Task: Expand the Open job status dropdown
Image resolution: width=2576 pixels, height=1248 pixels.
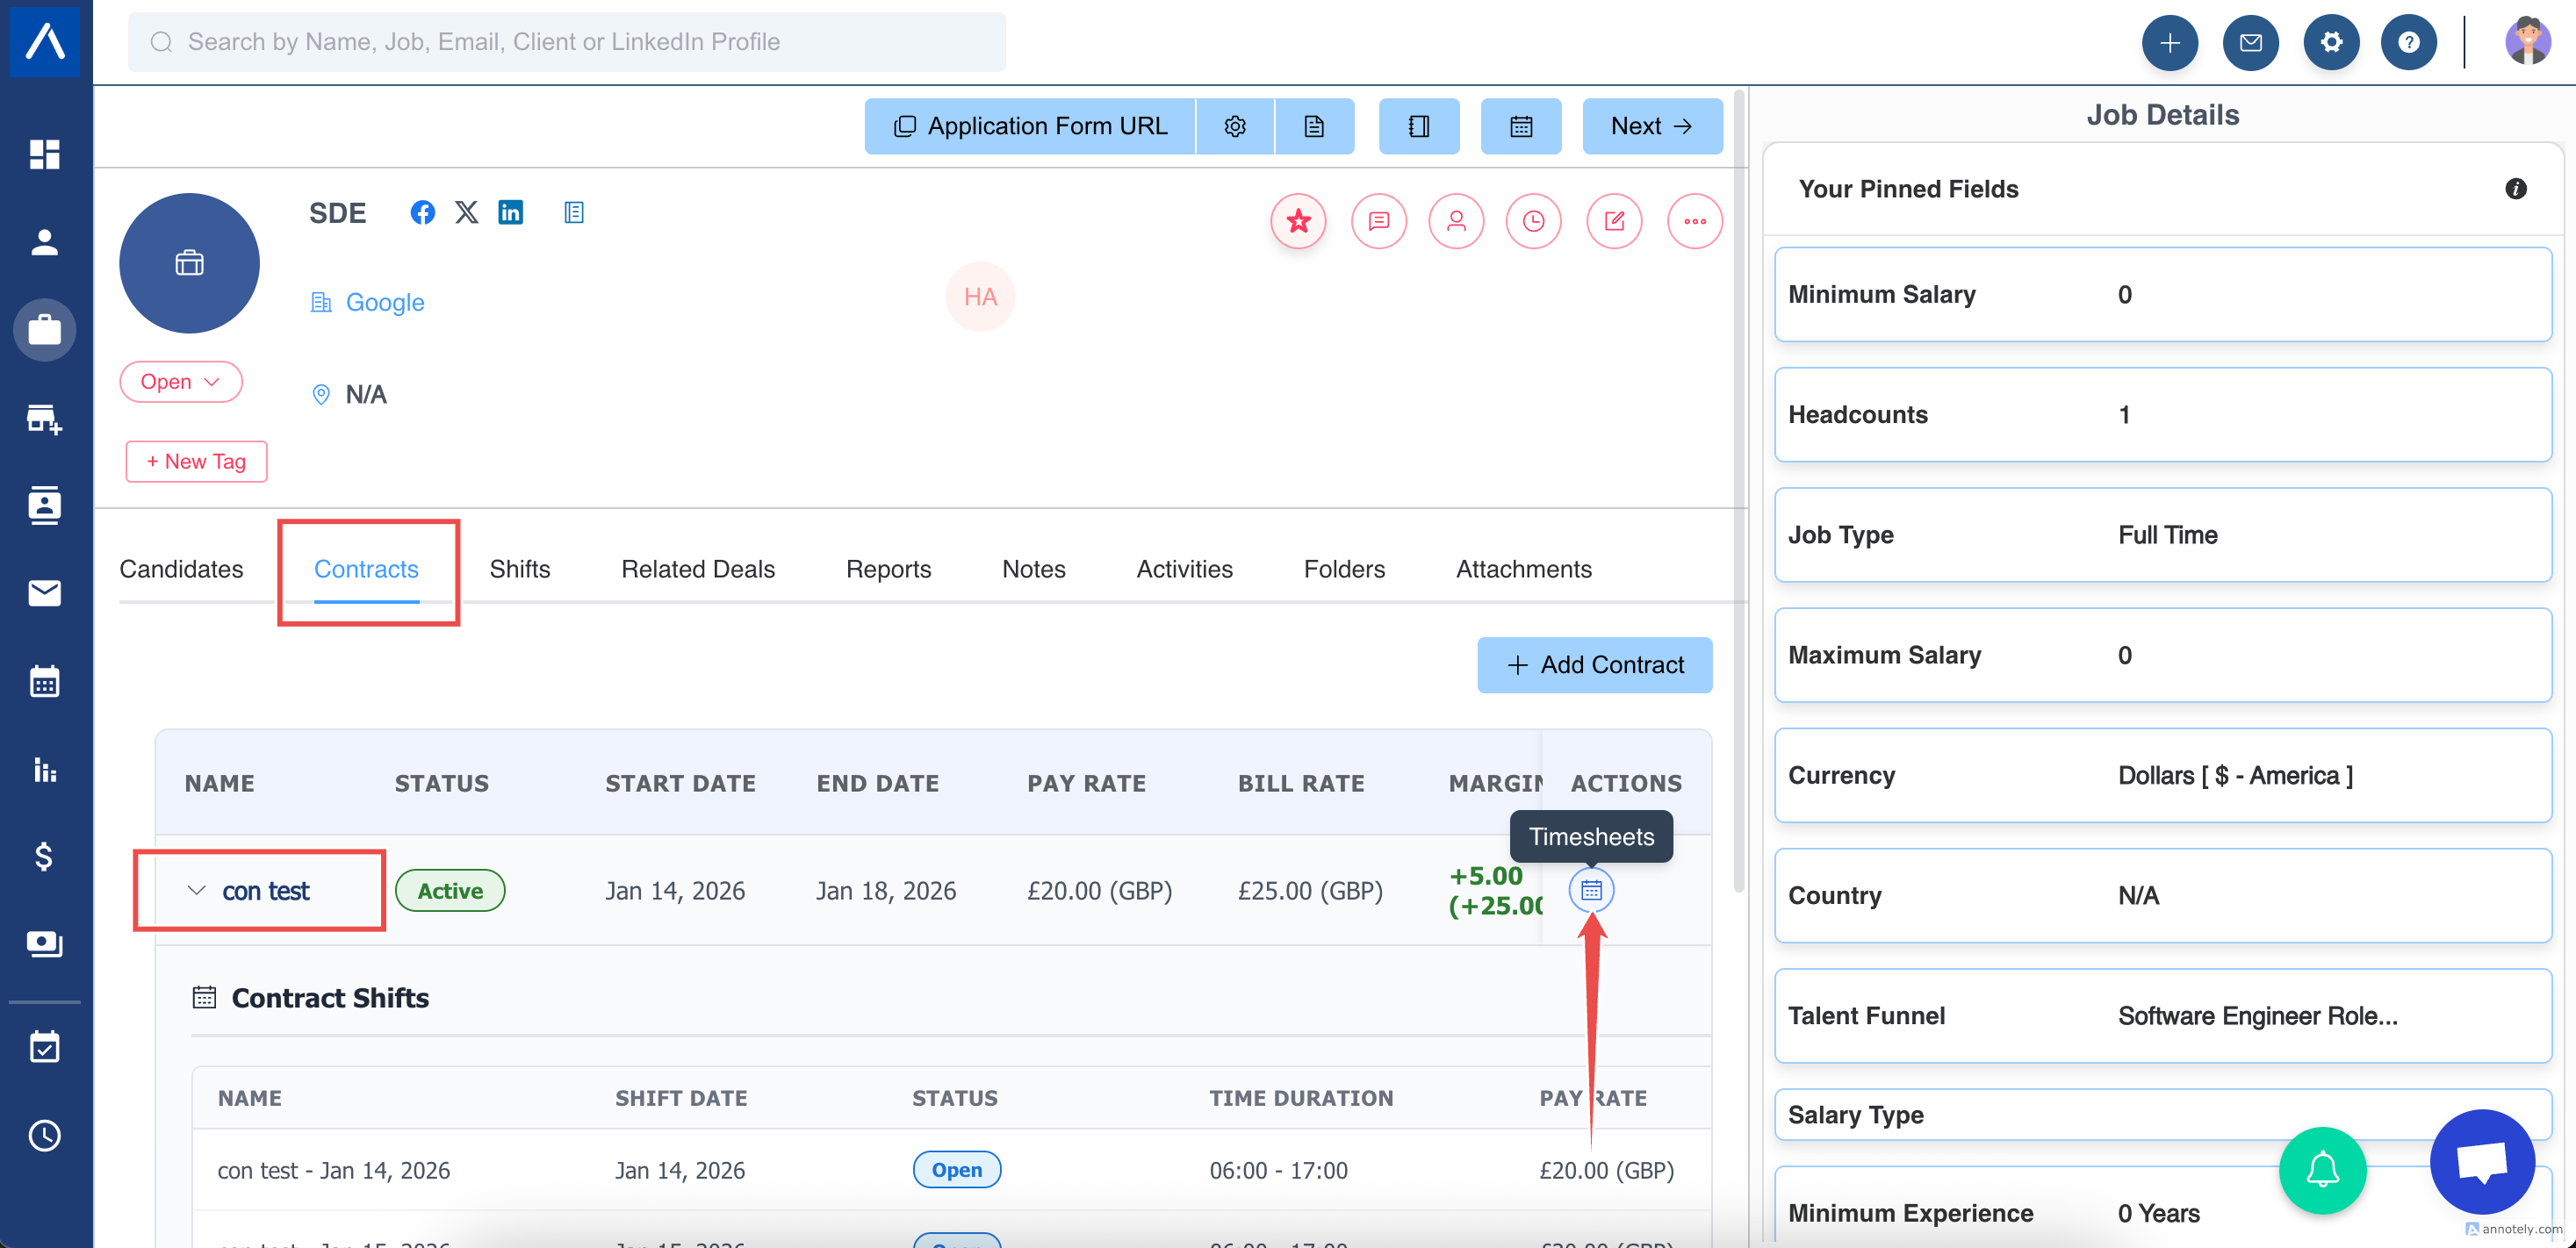Action: [x=180, y=382]
